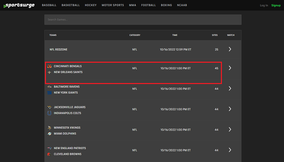Go to the Motor Sports section
Image resolution: width=284 pixels, height=162 pixels.
point(113,5)
